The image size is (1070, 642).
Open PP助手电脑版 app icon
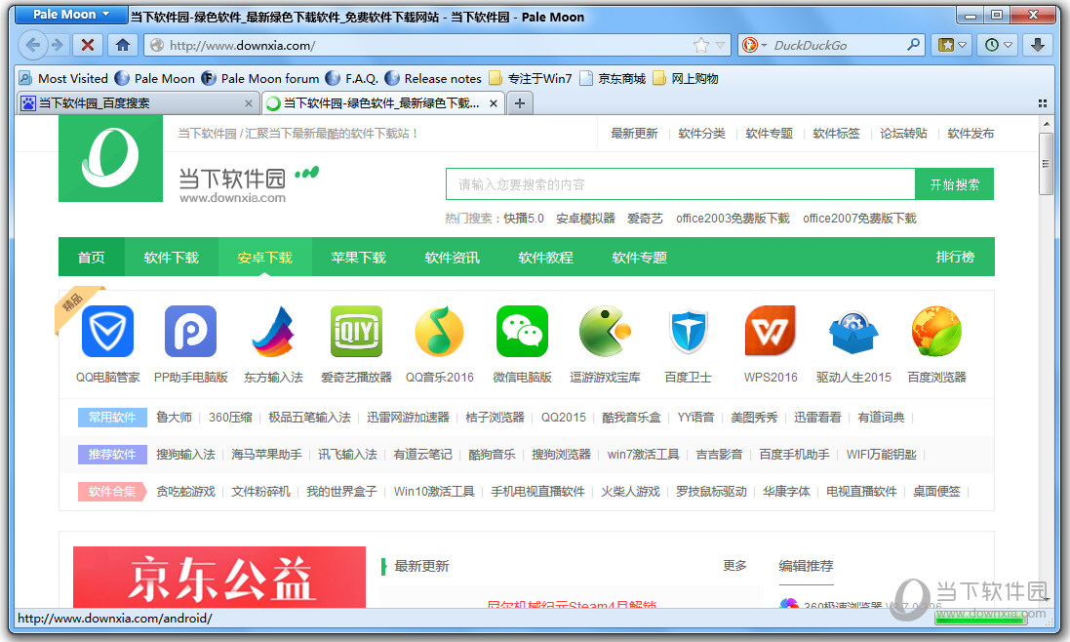coord(190,332)
